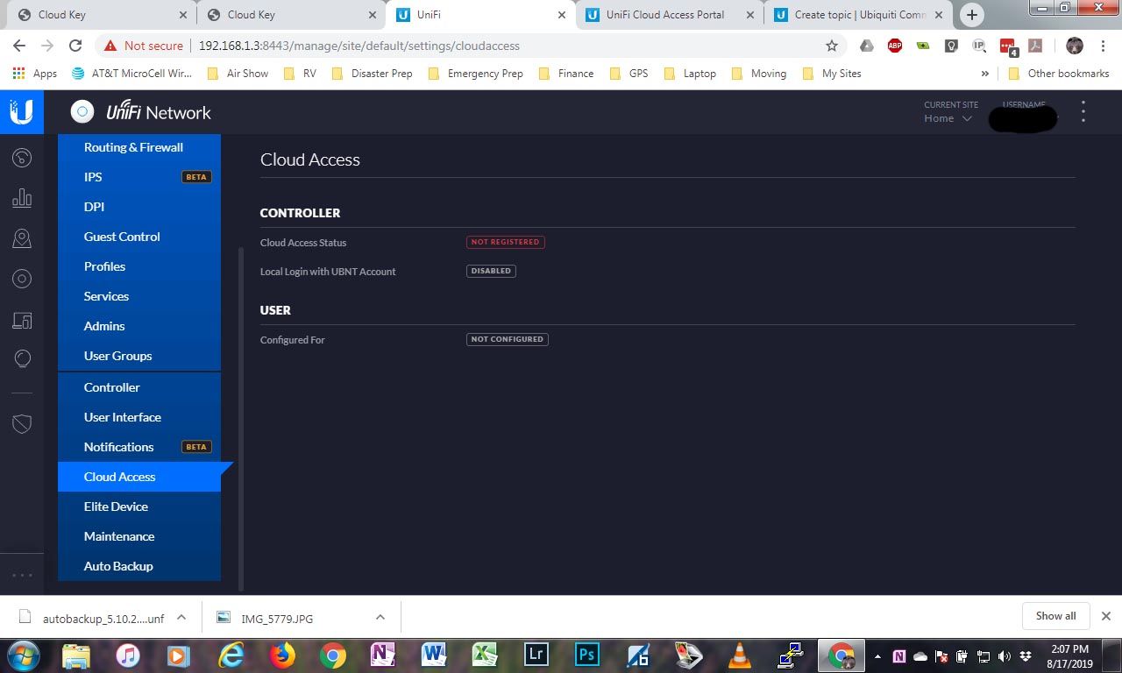Open iTunes from the taskbar
Image resolution: width=1122 pixels, height=673 pixels.
coord(128,655)
